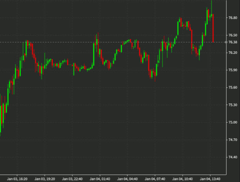Screen dimensions: 240x182
Task: Select the Jan 04, 01:40 time label
Action: tap(100, 178)
